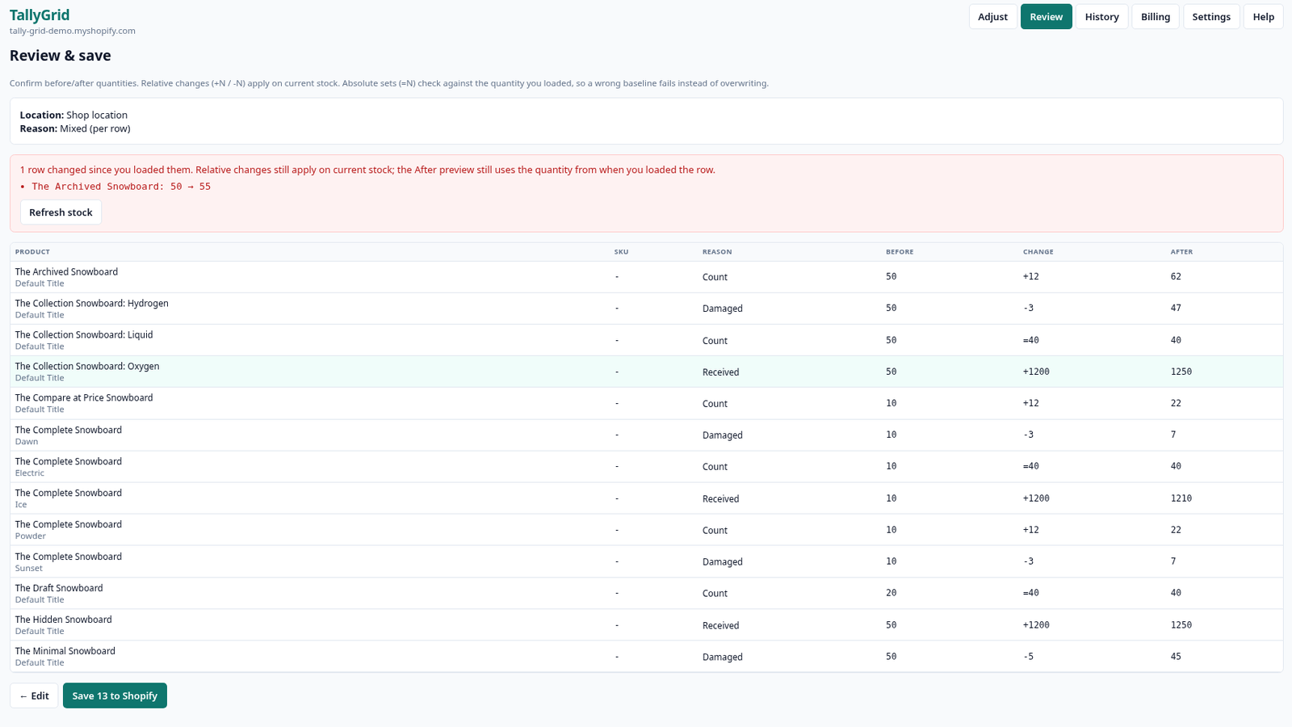Switch to the History tab
This screenshot has width=1292, height=727.
[1101, 17]
